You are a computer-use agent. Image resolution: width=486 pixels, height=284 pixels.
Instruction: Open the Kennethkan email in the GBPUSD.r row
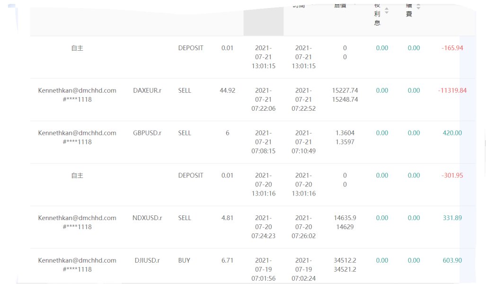pos(77,133)
